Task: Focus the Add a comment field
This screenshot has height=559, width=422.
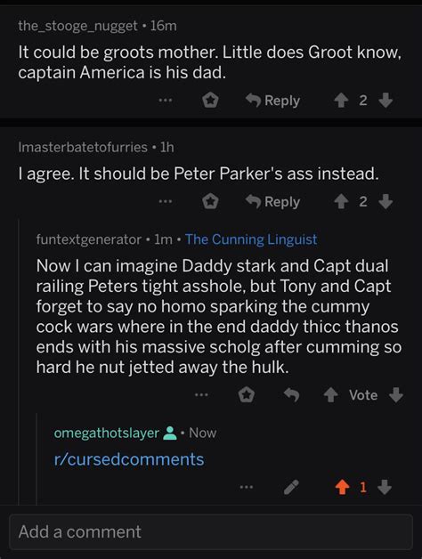Action: [x=211, y=531]
